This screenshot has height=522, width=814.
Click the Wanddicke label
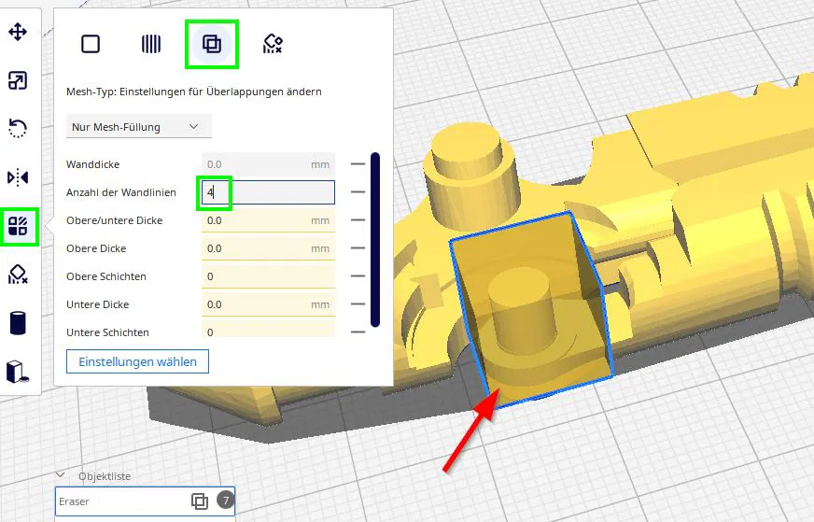pyautogui.click(x=93, y=164)
